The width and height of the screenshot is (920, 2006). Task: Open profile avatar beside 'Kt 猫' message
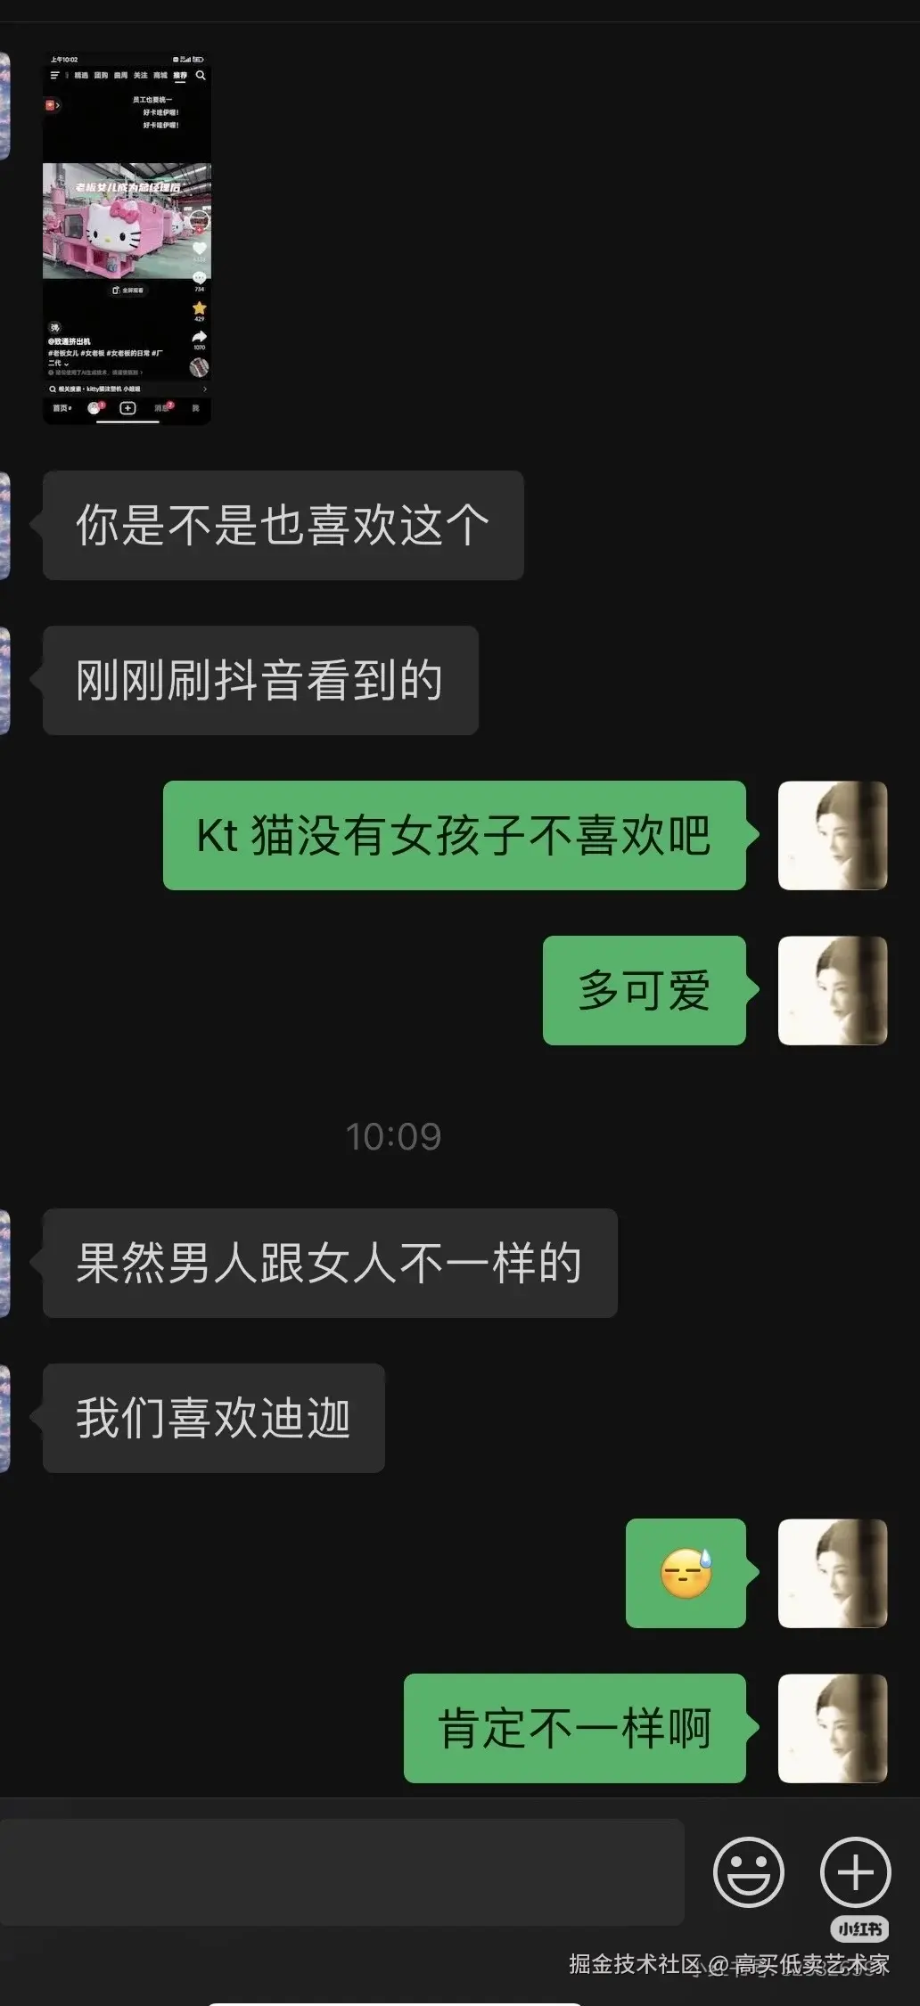(833, 835)
